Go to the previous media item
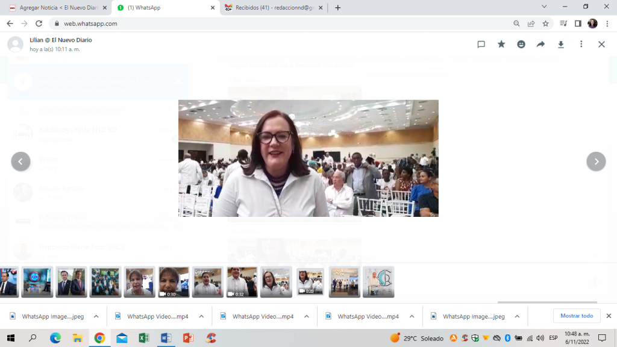617x347 pixels. [x=21, y=161]
